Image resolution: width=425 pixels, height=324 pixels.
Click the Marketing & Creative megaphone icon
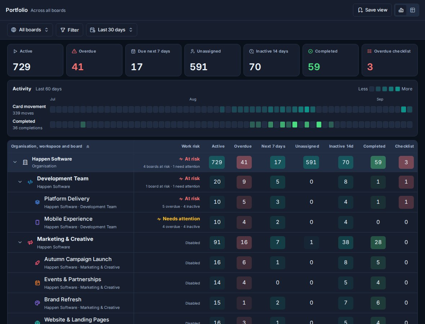pyautogui.click(x=30, y=242)
